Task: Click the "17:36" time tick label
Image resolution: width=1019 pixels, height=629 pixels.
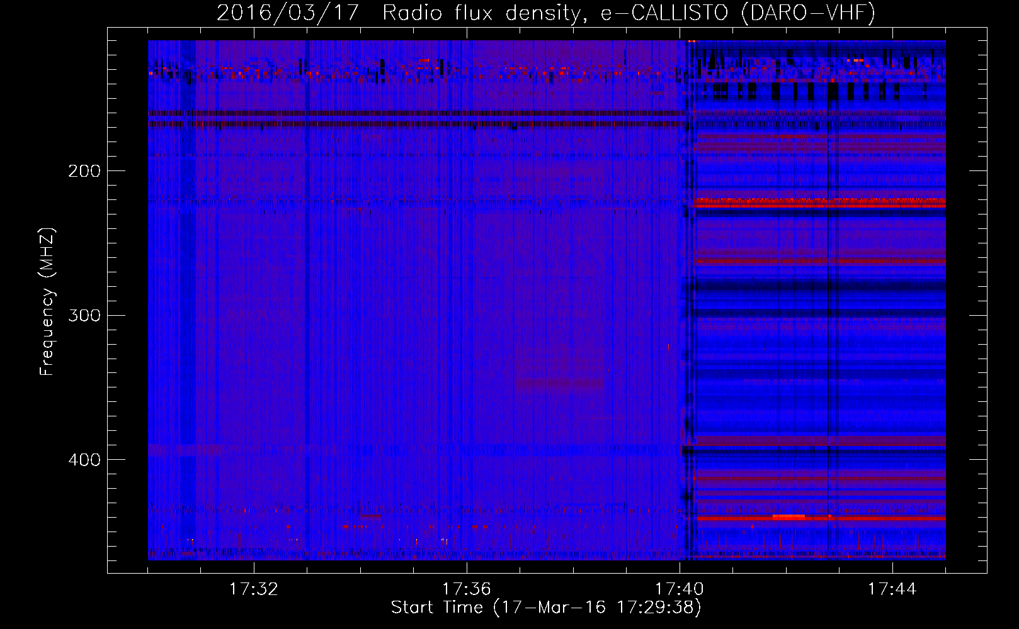Action: pyautogui.click(x=467, y=589)
